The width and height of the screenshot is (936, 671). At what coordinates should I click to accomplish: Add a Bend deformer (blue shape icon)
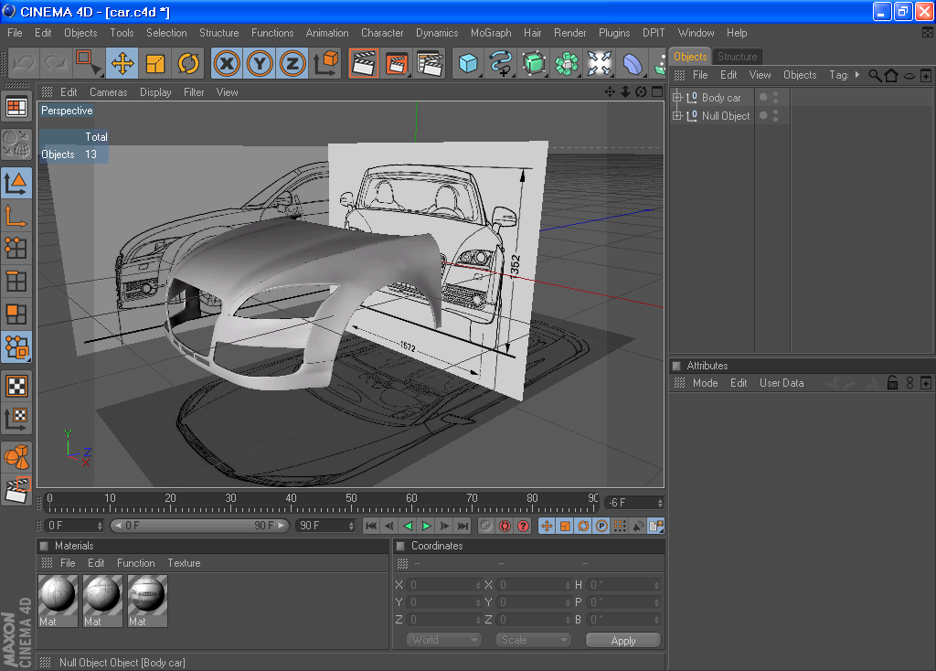[x=633, y=63]
